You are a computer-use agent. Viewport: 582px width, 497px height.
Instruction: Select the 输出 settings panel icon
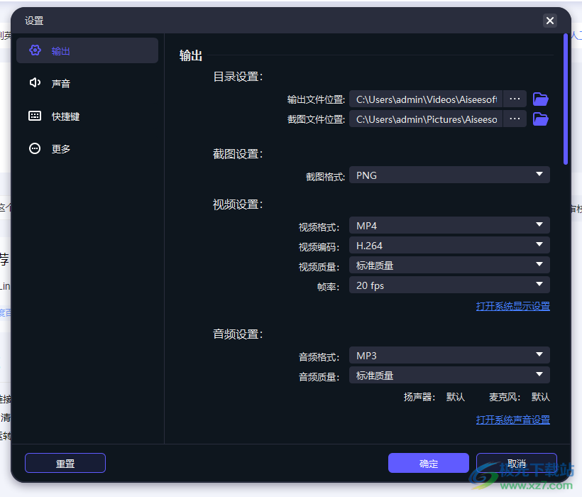[x=35, y=50]
